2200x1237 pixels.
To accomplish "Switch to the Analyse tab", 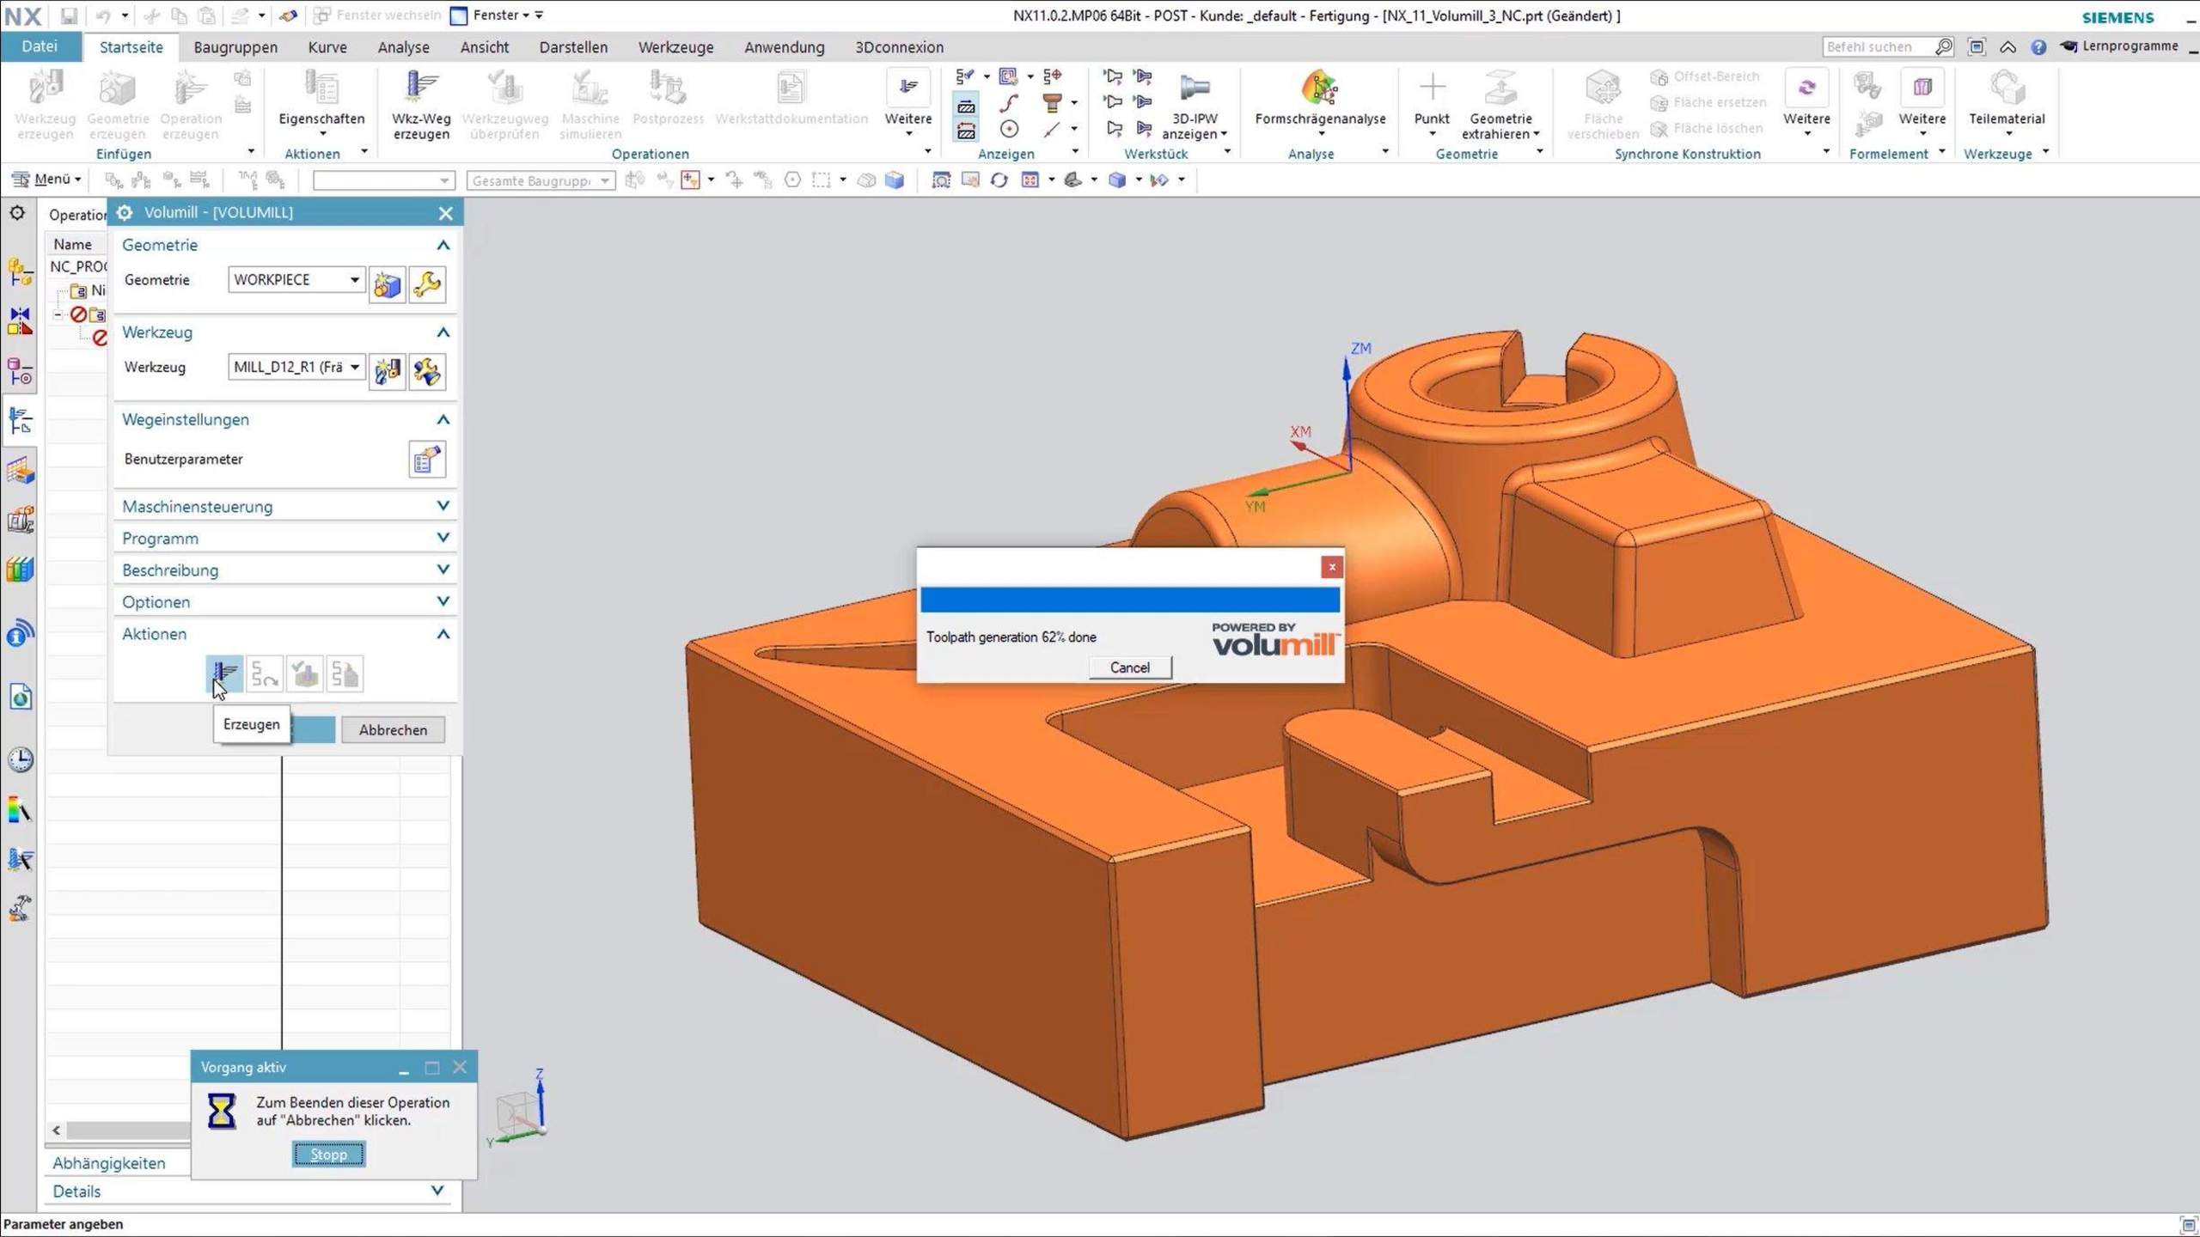I will coord(403,47).
